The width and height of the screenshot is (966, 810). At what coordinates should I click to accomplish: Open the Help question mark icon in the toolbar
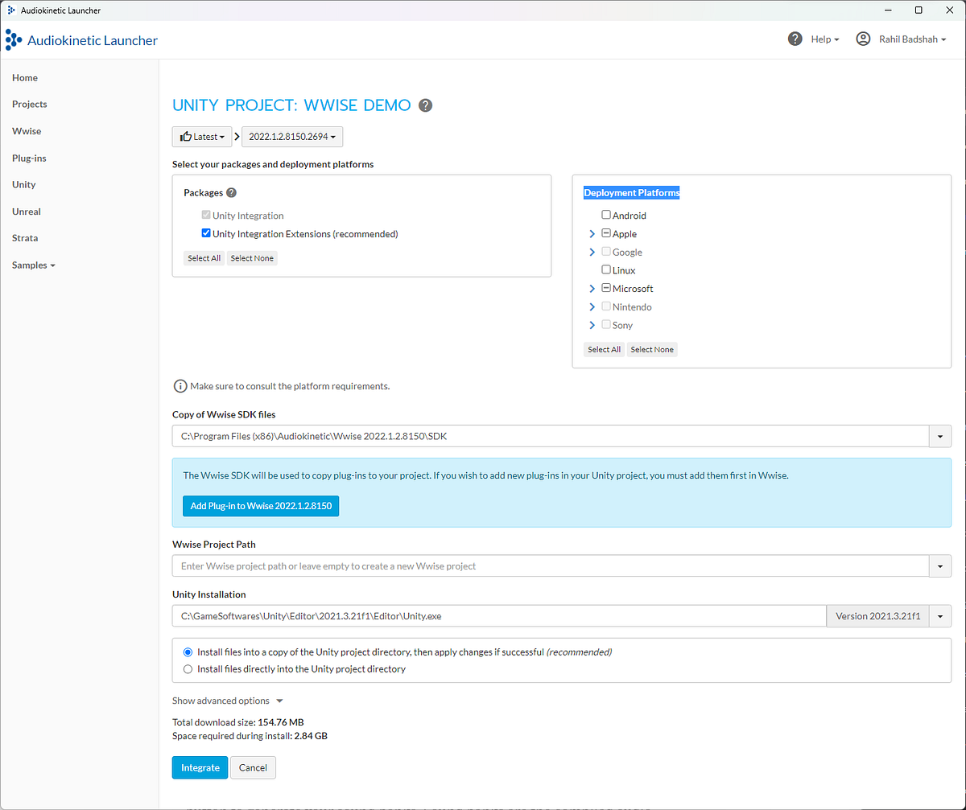coord(795,39)
